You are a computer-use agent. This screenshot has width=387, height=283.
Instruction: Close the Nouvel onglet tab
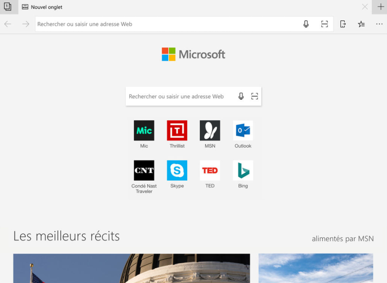point(365,7)
